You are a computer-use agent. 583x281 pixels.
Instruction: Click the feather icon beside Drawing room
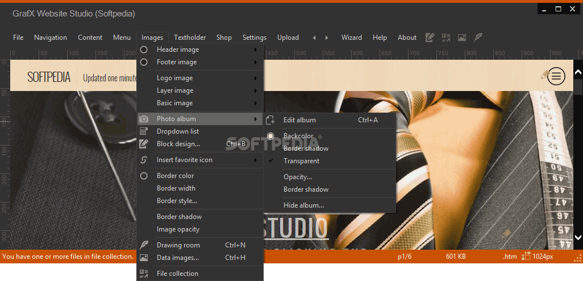(144, 245)
